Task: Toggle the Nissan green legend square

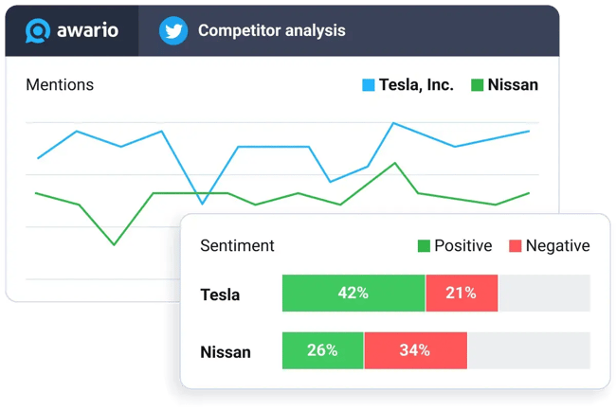Action: point(478,85)
